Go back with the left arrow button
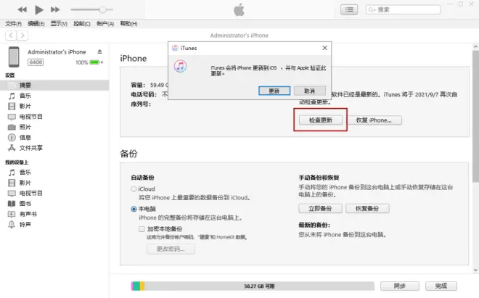 point(11,36)
